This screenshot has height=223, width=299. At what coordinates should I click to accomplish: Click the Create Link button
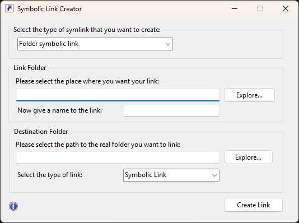click(x=254, y=205)
